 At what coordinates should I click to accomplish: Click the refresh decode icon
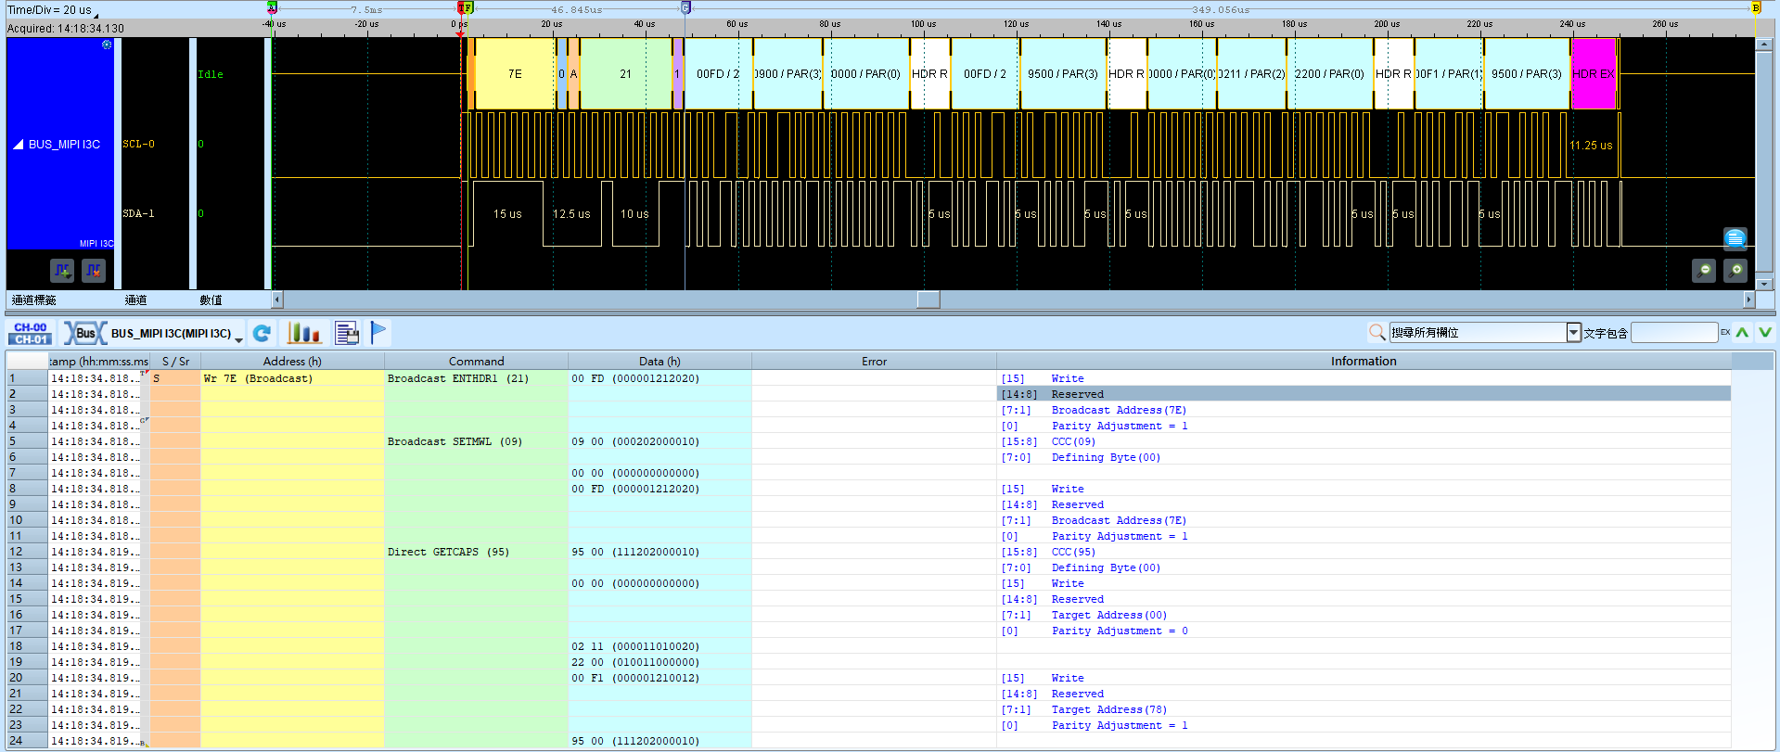tap(263, 333)
